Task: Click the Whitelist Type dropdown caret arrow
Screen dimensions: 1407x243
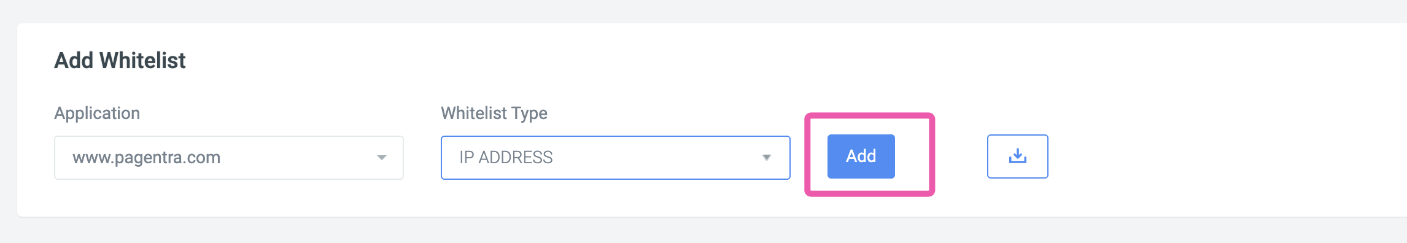Action: coord(766,158)
